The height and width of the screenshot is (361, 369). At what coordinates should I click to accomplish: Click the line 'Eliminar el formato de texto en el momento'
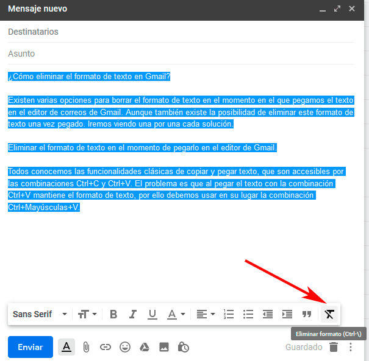click(142, 148)
